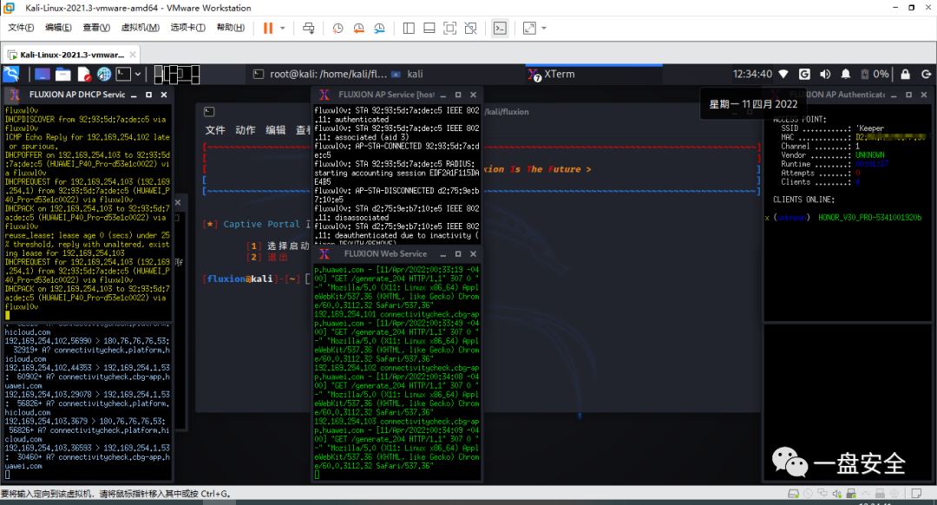Open the notifications bell in the panel
Screen dimensions: 937x505
pyautogui.click(x=846, y=74)
